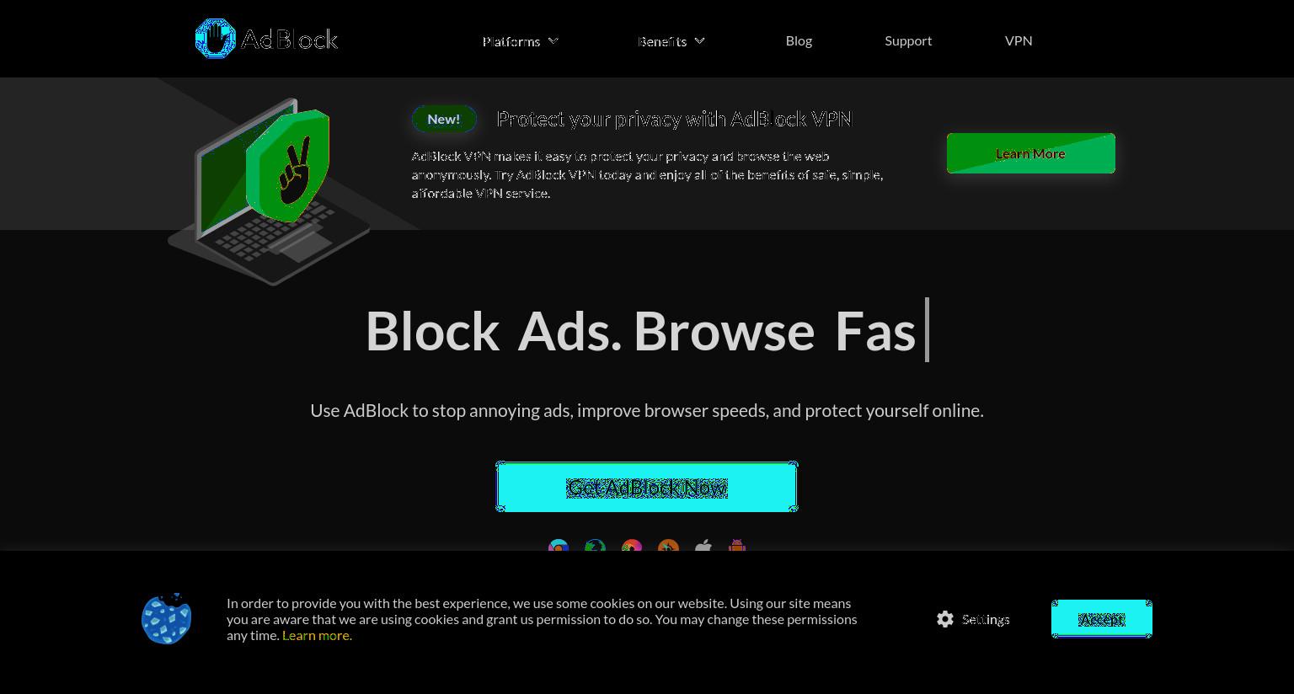Click the chevron beside Benefits
This screenshot has width=1294, height=694.
(699, 40)
